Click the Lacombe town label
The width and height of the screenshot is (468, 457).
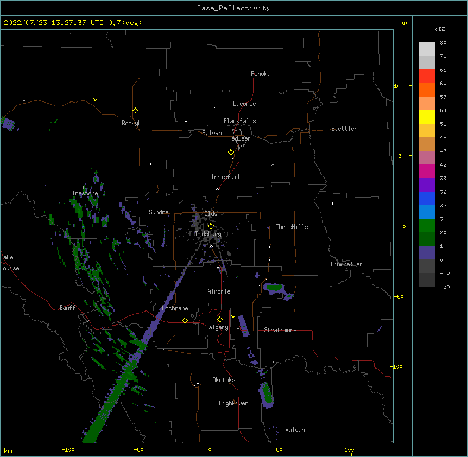click(x=244, y=104)
